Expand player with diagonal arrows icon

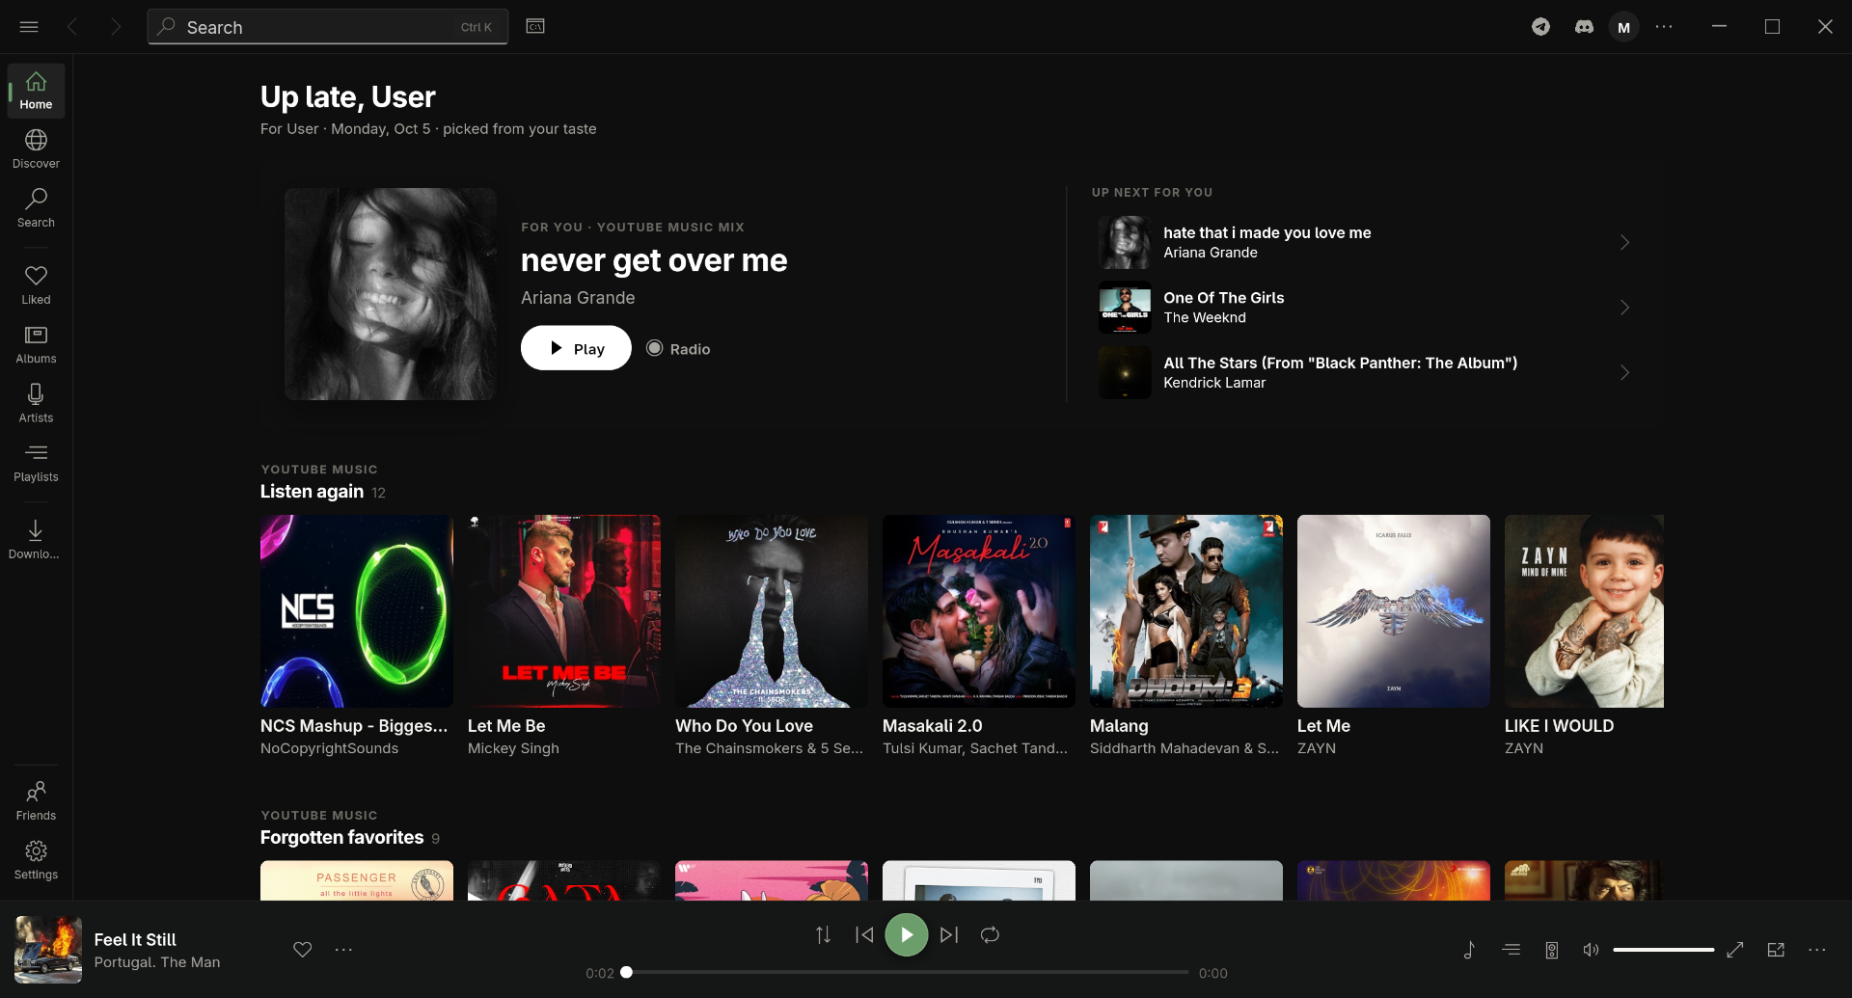[1735, 950]
